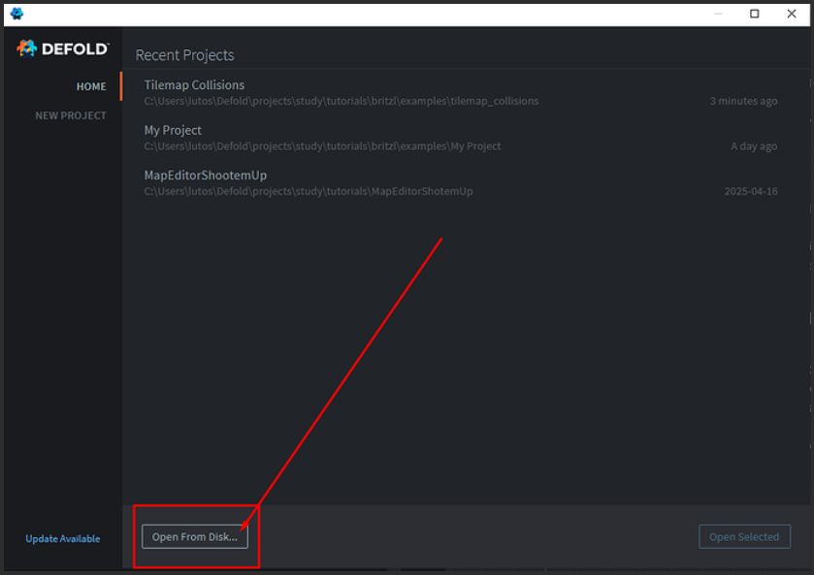Open the HOME section
The height and width of the screenshot is (575, 814).
pos(91,86)
